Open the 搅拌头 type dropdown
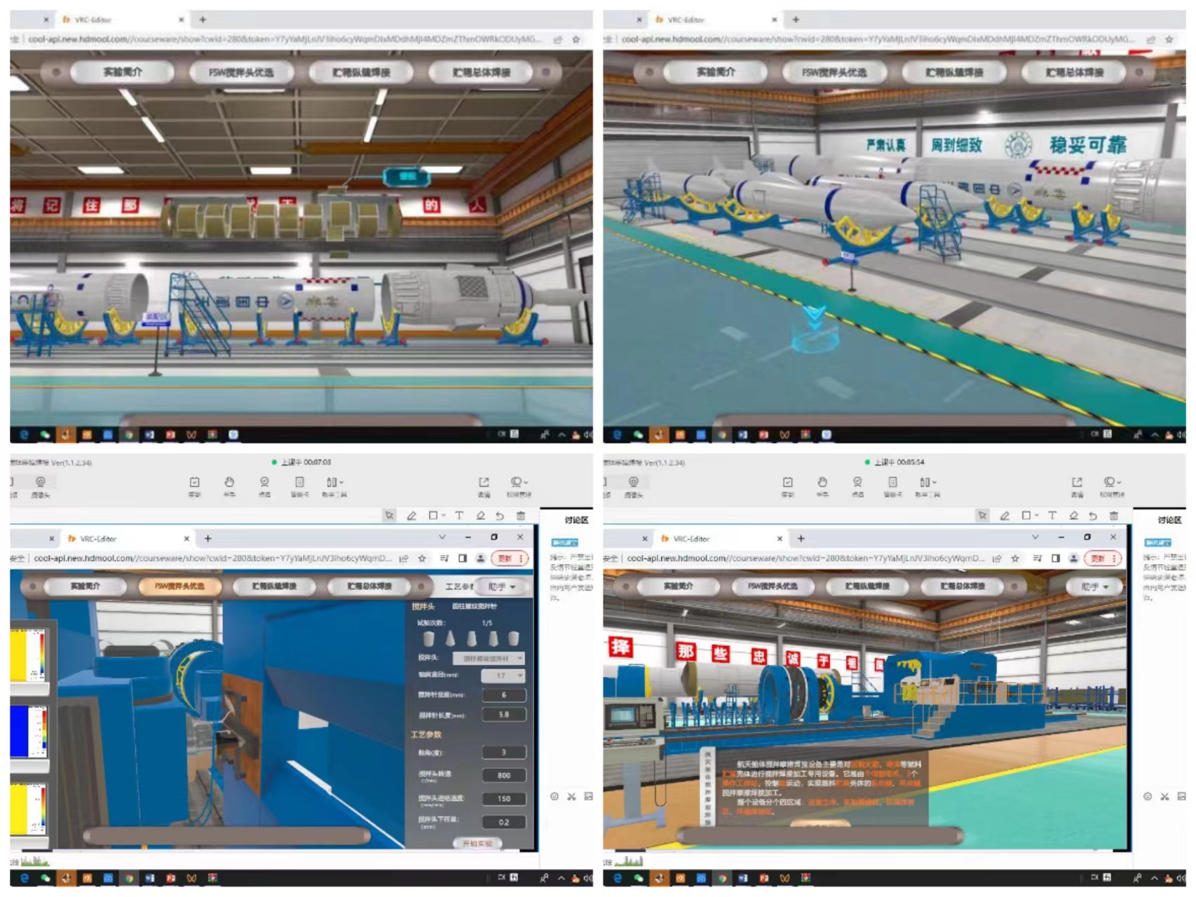 (x=489, y=659)
